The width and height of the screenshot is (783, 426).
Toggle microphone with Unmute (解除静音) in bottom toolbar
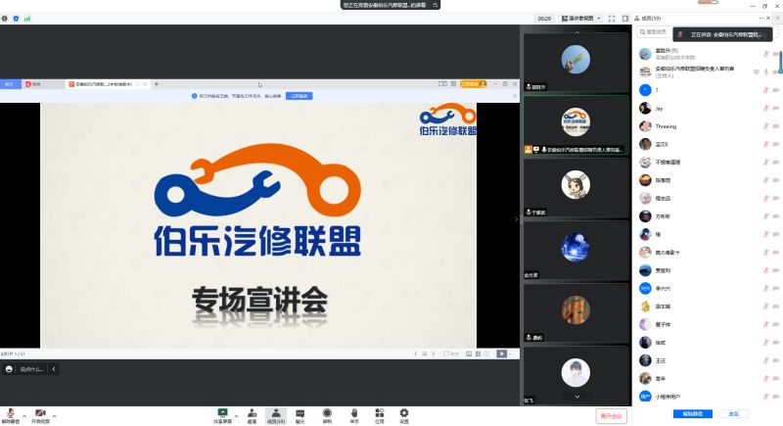coord(10,414)
